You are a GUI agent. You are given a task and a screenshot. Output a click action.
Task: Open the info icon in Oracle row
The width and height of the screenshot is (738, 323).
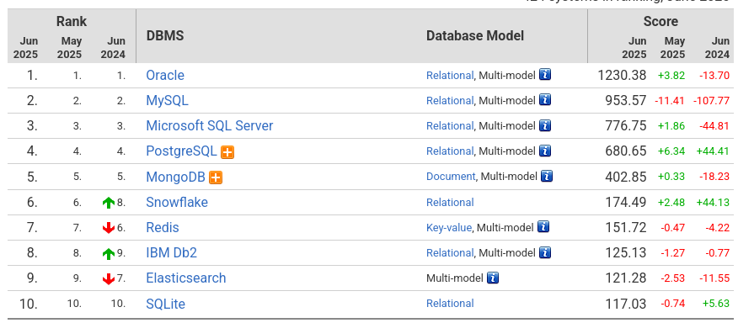click(x=545, y=74)
